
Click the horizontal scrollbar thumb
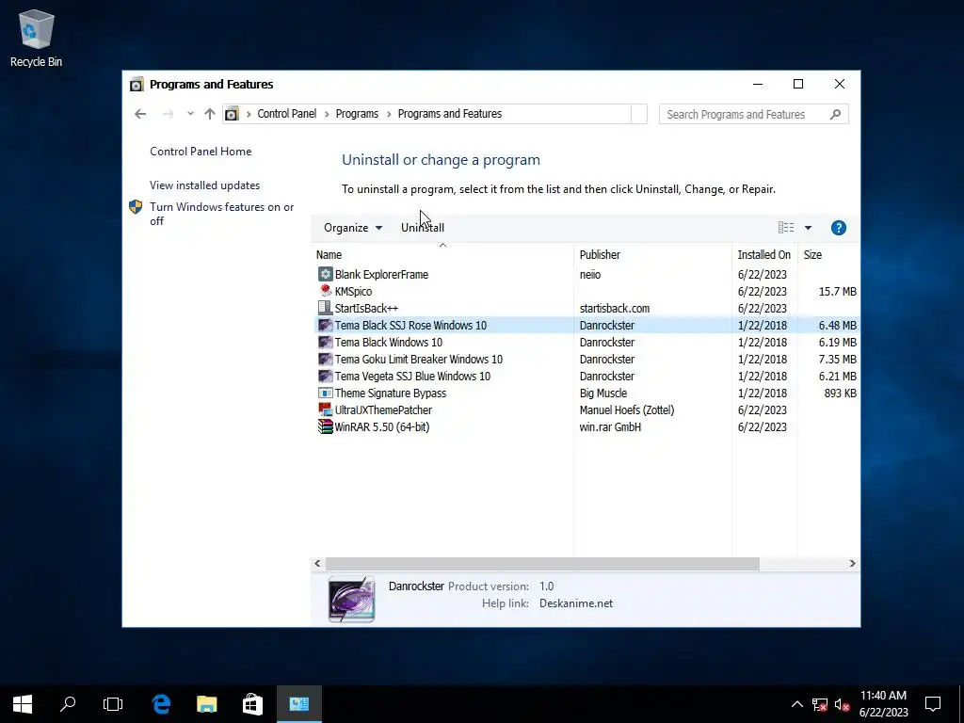coord(542,563)
